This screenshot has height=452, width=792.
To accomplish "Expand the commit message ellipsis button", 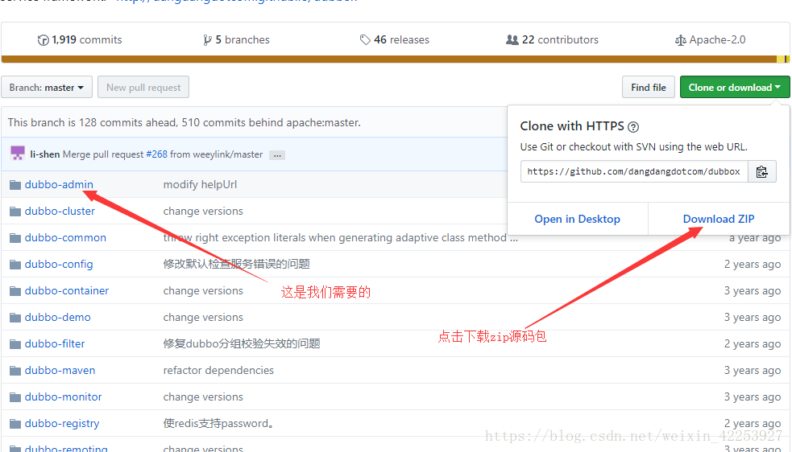I will (277, 155).
